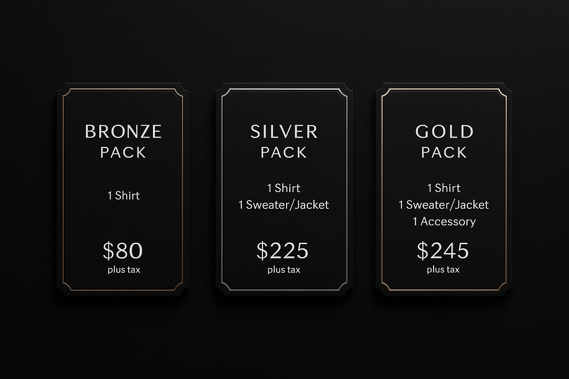Select the 1 Accessory item
Viewport: 569px width, 379px height.
click(x=444, y=221)
